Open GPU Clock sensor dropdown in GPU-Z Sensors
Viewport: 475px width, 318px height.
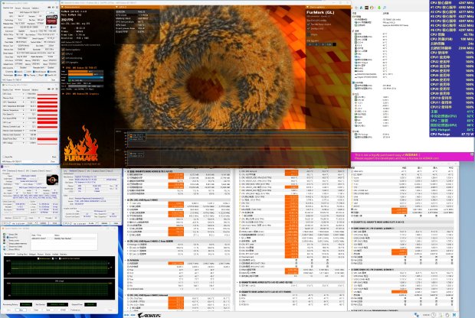click(x=23, y=94)
